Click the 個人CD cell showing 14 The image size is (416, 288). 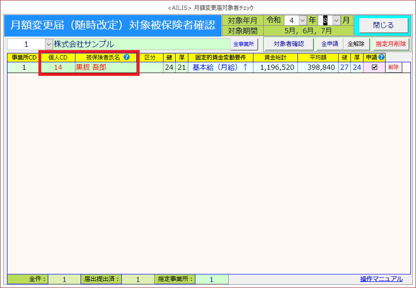pos(58,67)
